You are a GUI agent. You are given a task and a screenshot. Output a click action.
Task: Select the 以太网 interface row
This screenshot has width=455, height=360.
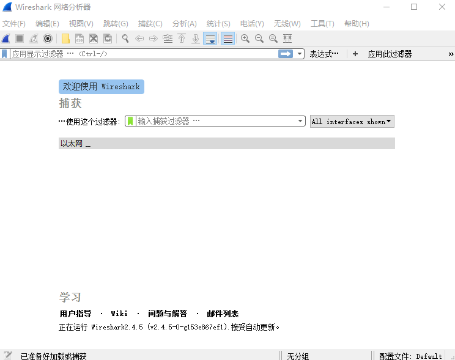227,143
